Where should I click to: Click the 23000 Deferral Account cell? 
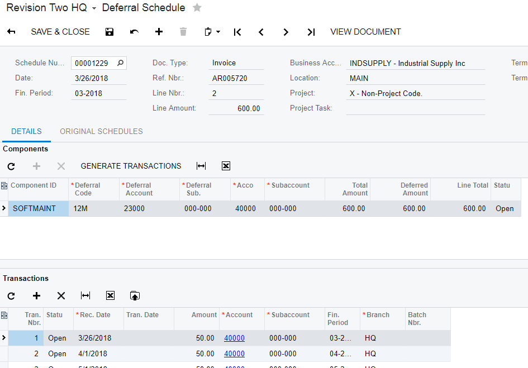(x=150, y=208)
